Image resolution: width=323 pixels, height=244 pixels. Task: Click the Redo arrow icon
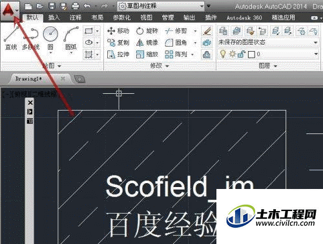(105, 6)
